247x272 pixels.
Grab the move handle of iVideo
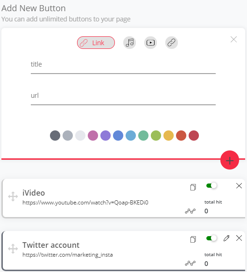[13, 197]
